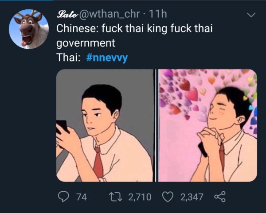
Task: Like the tweet with heart icon
Action: (x=168, y=197)
